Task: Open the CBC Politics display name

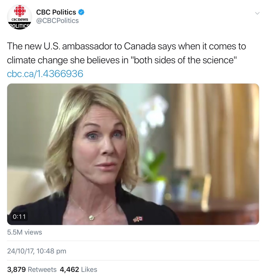Action: (x=56, y=12)
